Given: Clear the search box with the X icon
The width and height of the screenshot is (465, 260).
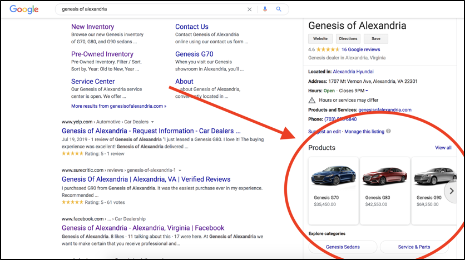Looking at the screenshot, I should point(249,9).
